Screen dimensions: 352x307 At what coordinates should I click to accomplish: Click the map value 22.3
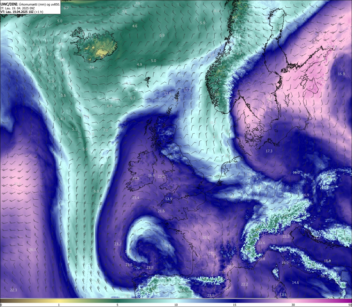coord(13,290)
